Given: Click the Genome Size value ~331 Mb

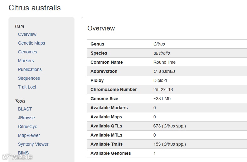Looking at the screenshot, I should click(162, 99).
